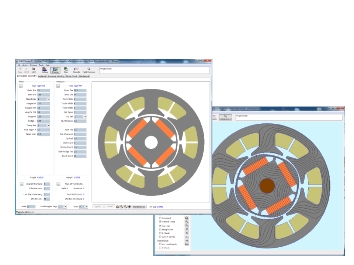Image resolution: width=354 pixels, height=265 pixels.
Task: Switch to the Armature Winding tab
Action: [56, 76]
